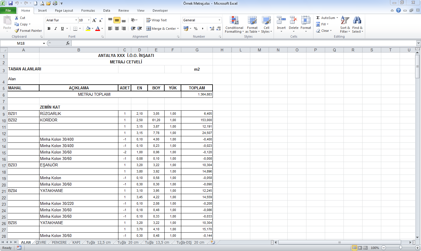Open the Sort & Filter tool
The width and height of the screenshot is (421, 251).
pos(345,25)
